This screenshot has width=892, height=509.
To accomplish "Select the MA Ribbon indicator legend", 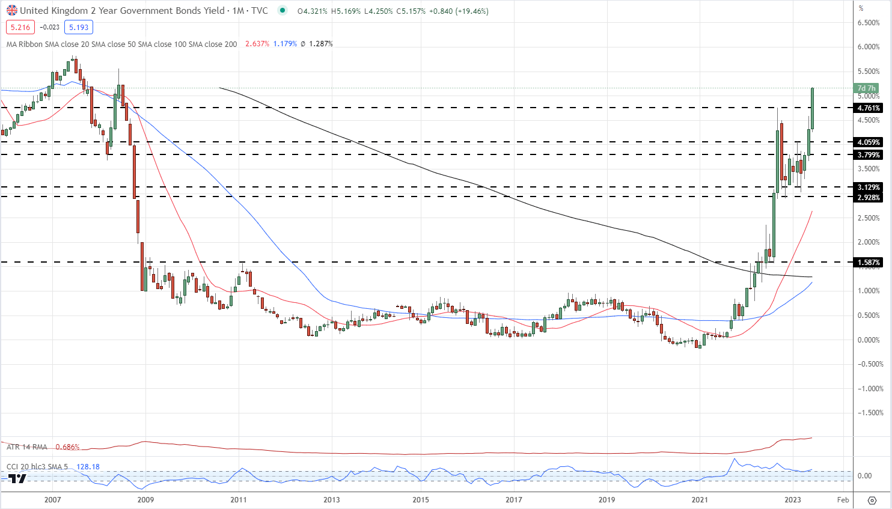I will point(121,44).
